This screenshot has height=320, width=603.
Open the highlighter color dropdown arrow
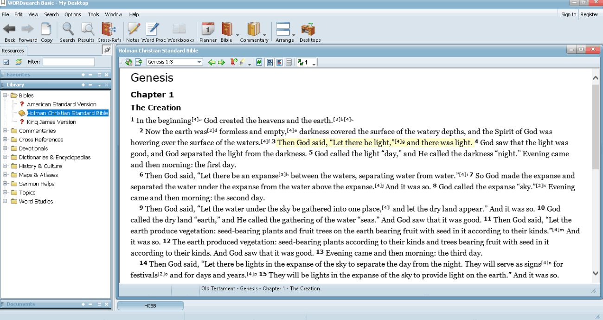coord(250,64)
